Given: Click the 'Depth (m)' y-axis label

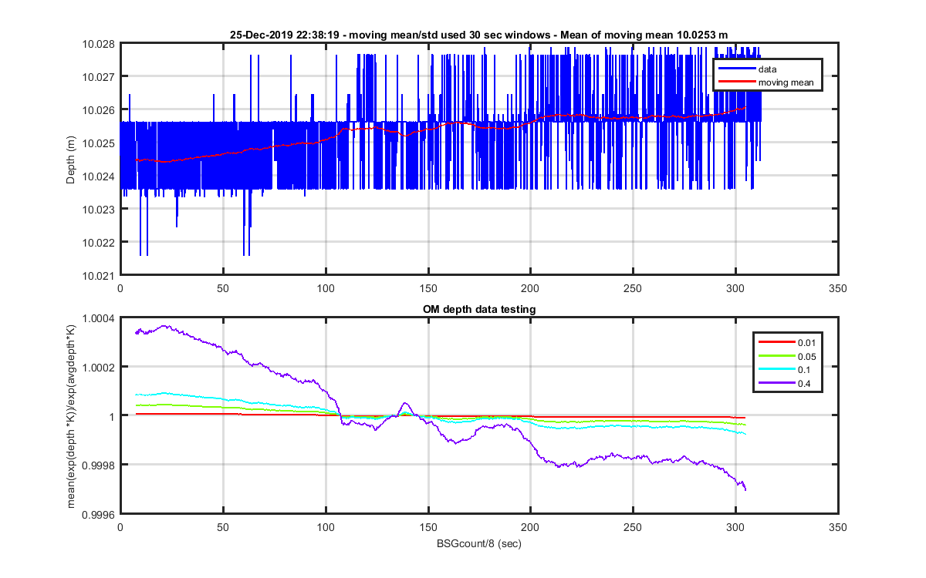Looking at the screenshot, I should tap(71, 160).
